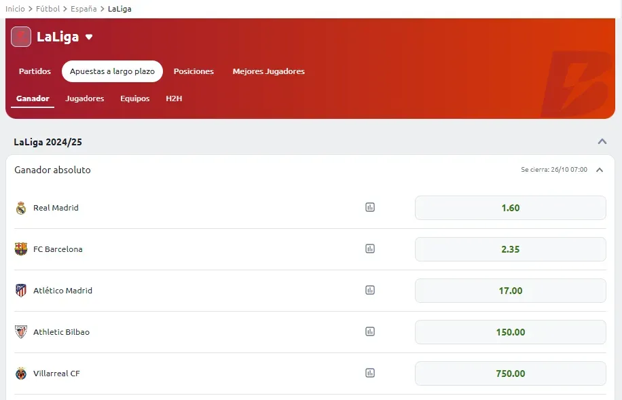
Task: Switch to the Partidos tab
Action: click(35, 71)
